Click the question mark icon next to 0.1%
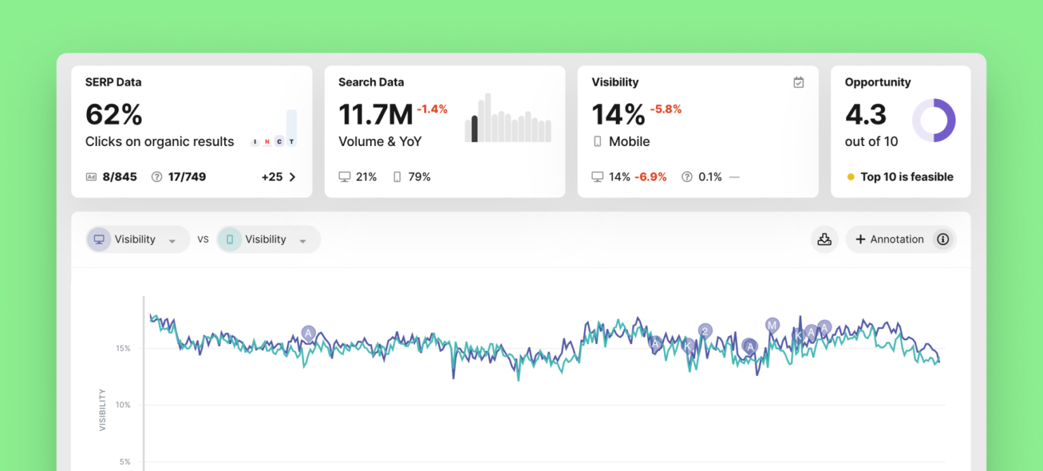This screenshot has height=471, width=1043. pyautogui.click(x=688, y=176)
